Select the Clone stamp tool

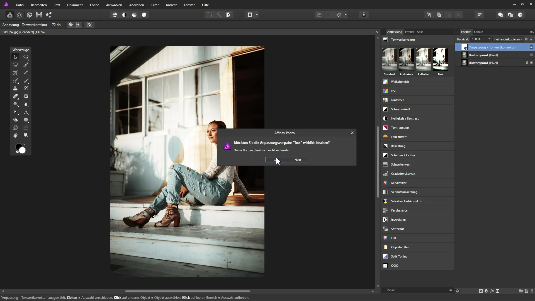click(x=15, y=88)
